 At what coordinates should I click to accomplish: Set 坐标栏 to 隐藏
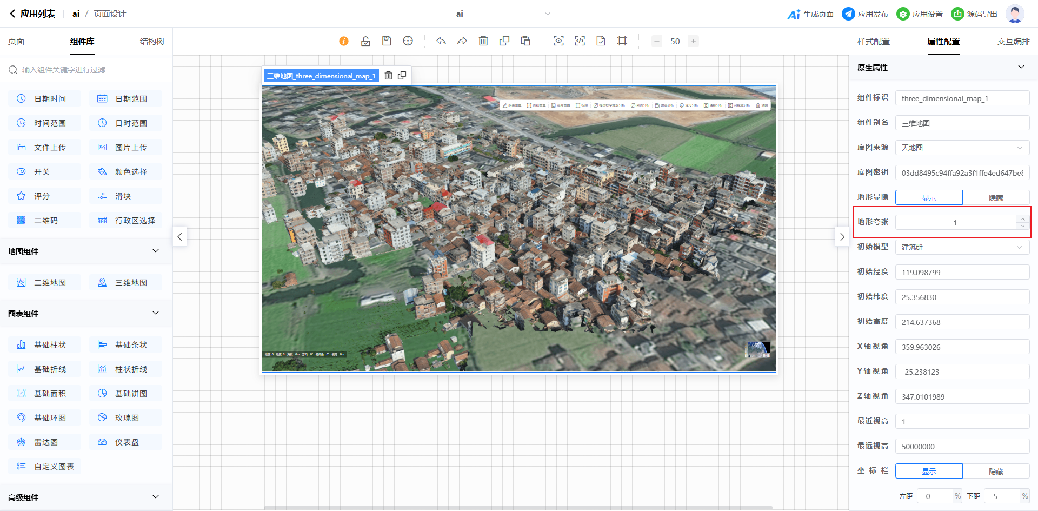pyautogui.click(x=995, y=472)
